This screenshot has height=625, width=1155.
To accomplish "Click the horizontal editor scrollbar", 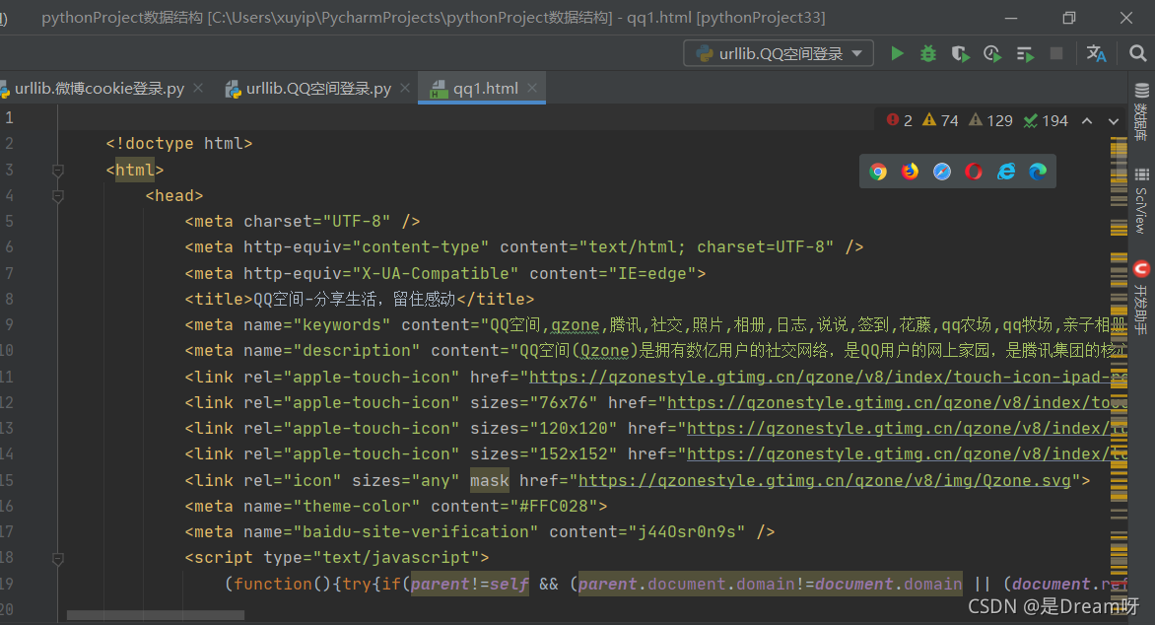I will [x=156, y=615].
